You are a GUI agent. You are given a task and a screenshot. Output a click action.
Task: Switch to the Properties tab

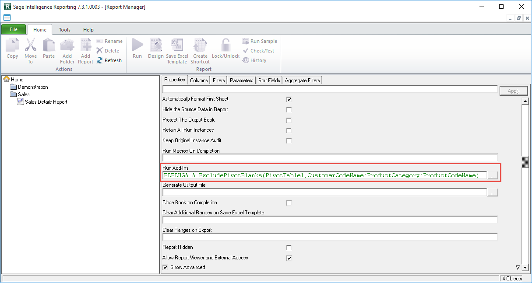(175, 80)
